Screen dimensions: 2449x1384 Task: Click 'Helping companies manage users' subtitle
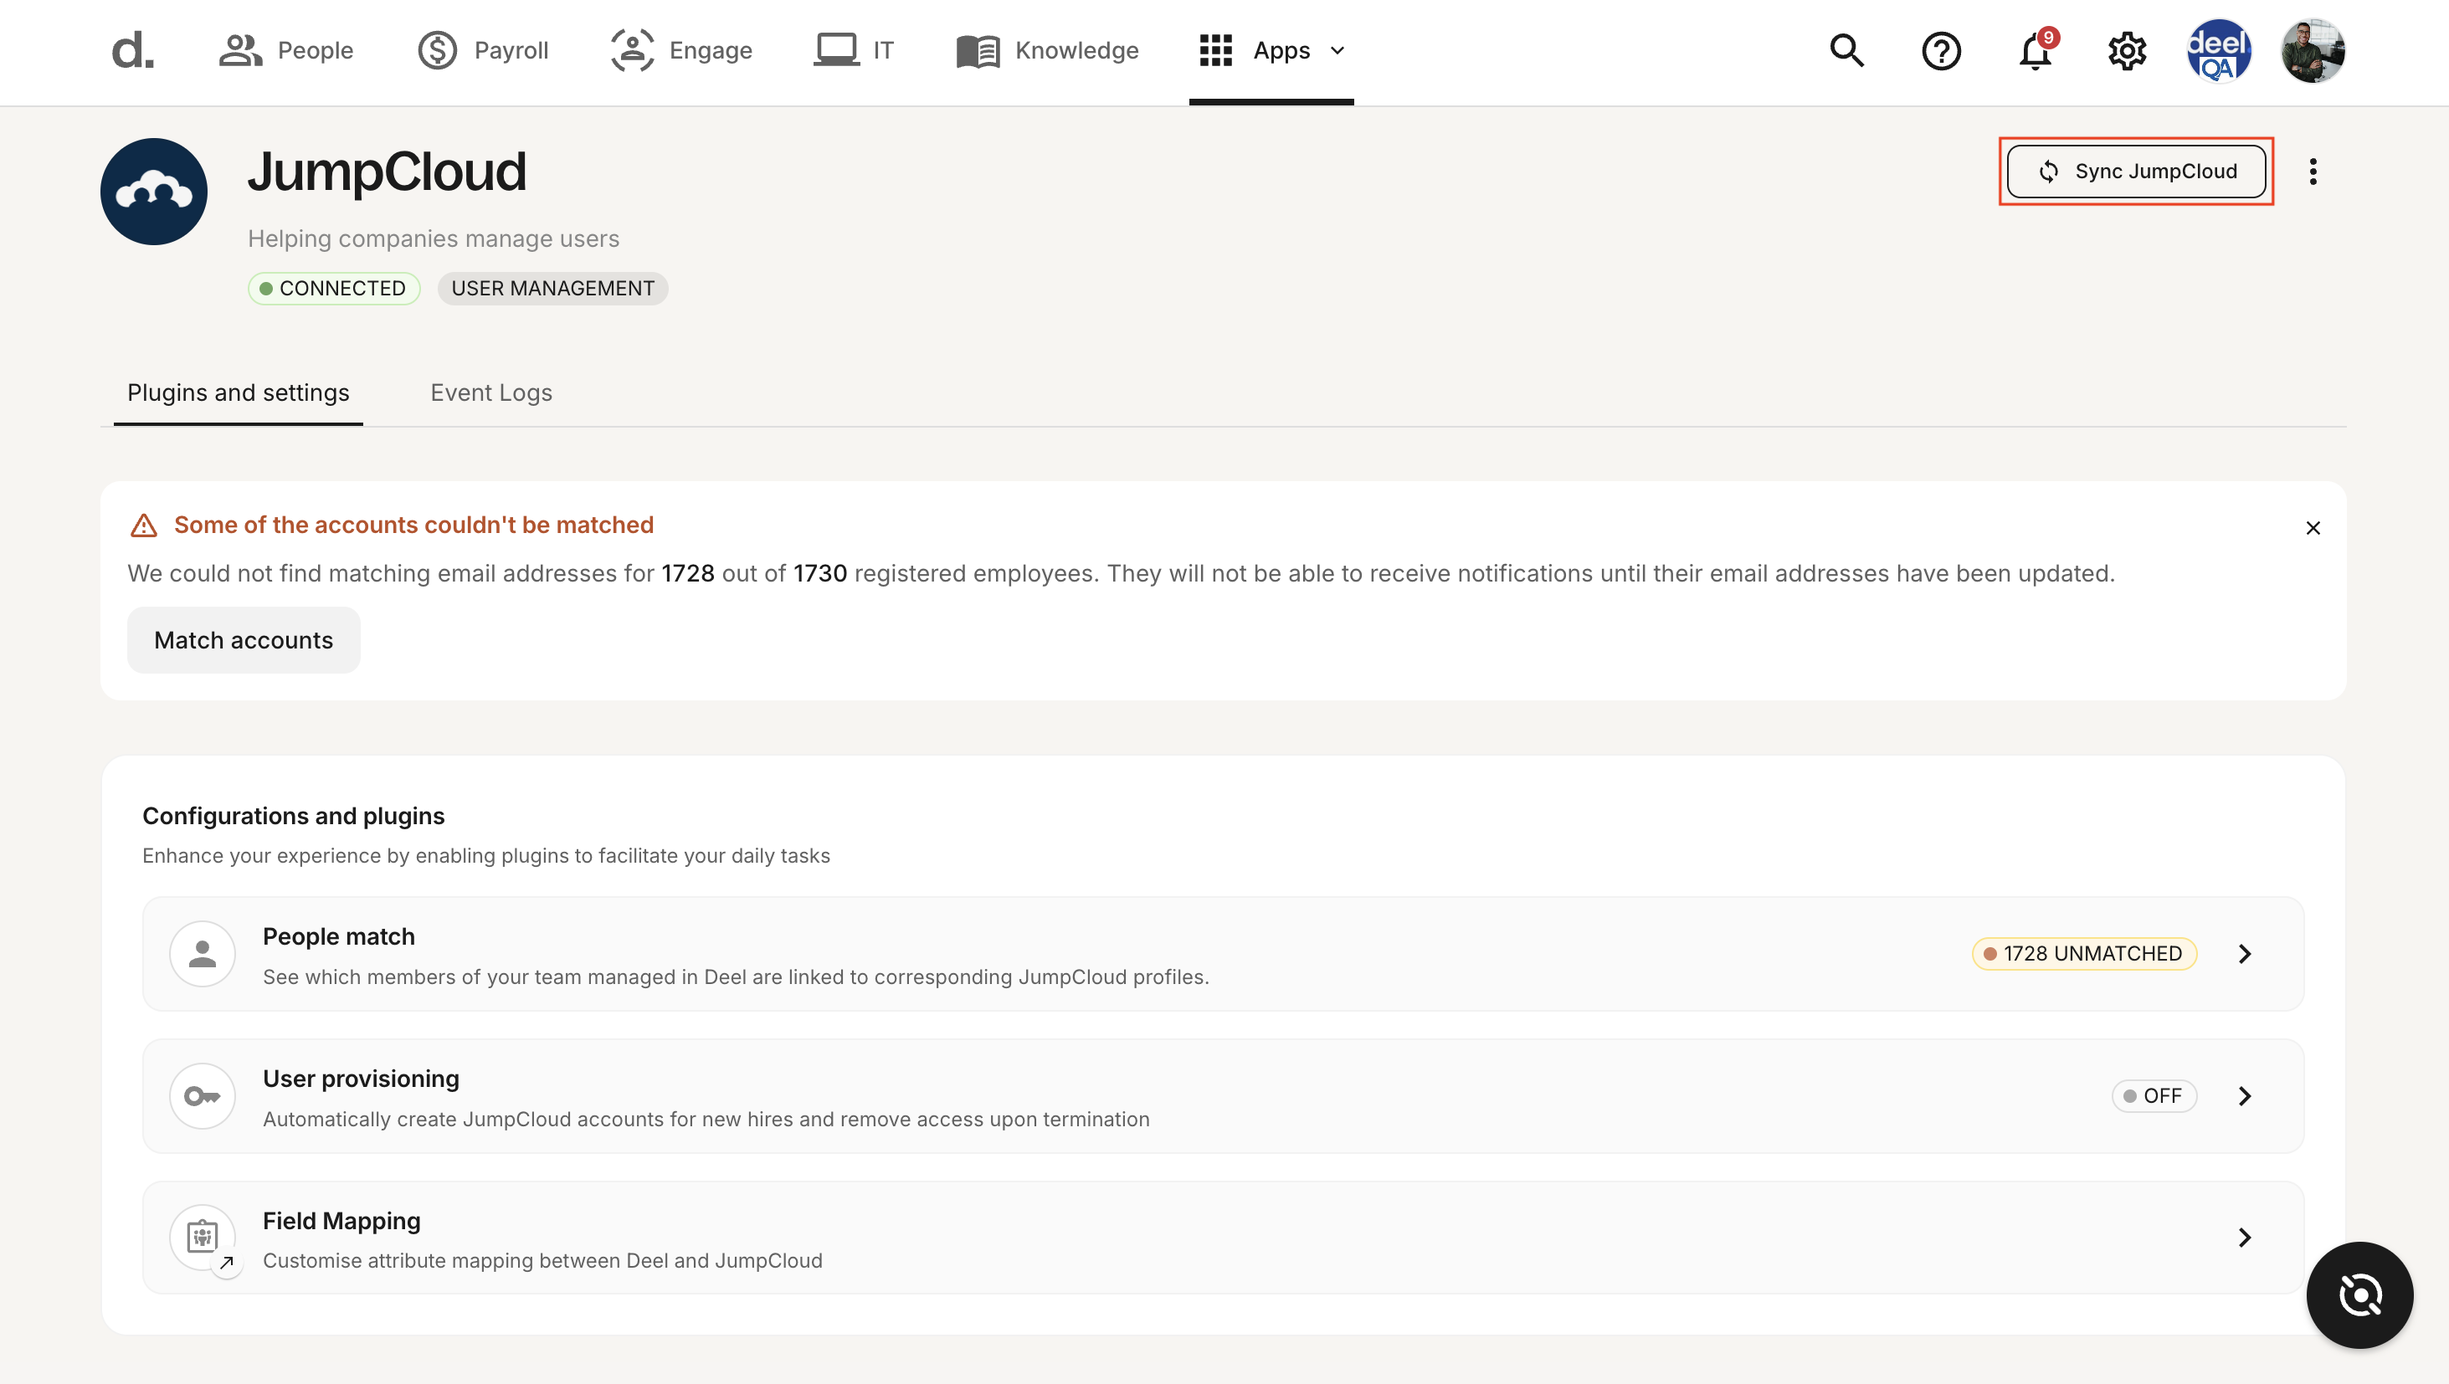point(434,238)
